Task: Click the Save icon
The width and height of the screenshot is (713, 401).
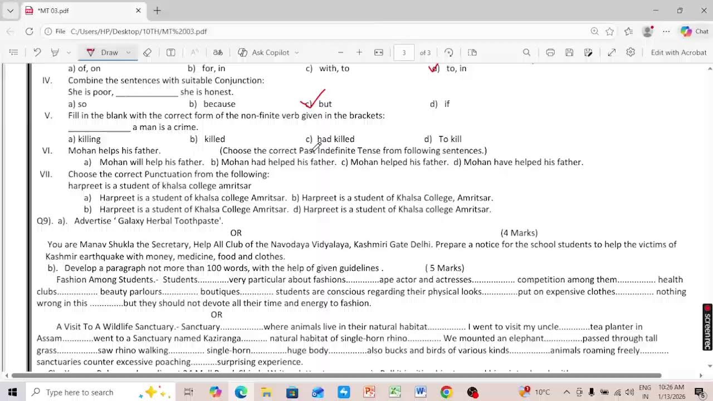Action: [569, 52]
